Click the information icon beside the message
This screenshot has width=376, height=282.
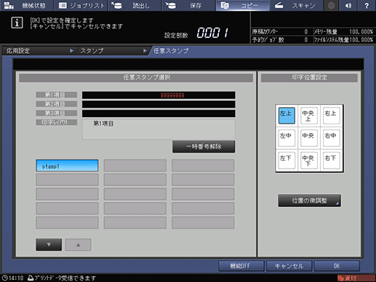[x=17, y=23]
